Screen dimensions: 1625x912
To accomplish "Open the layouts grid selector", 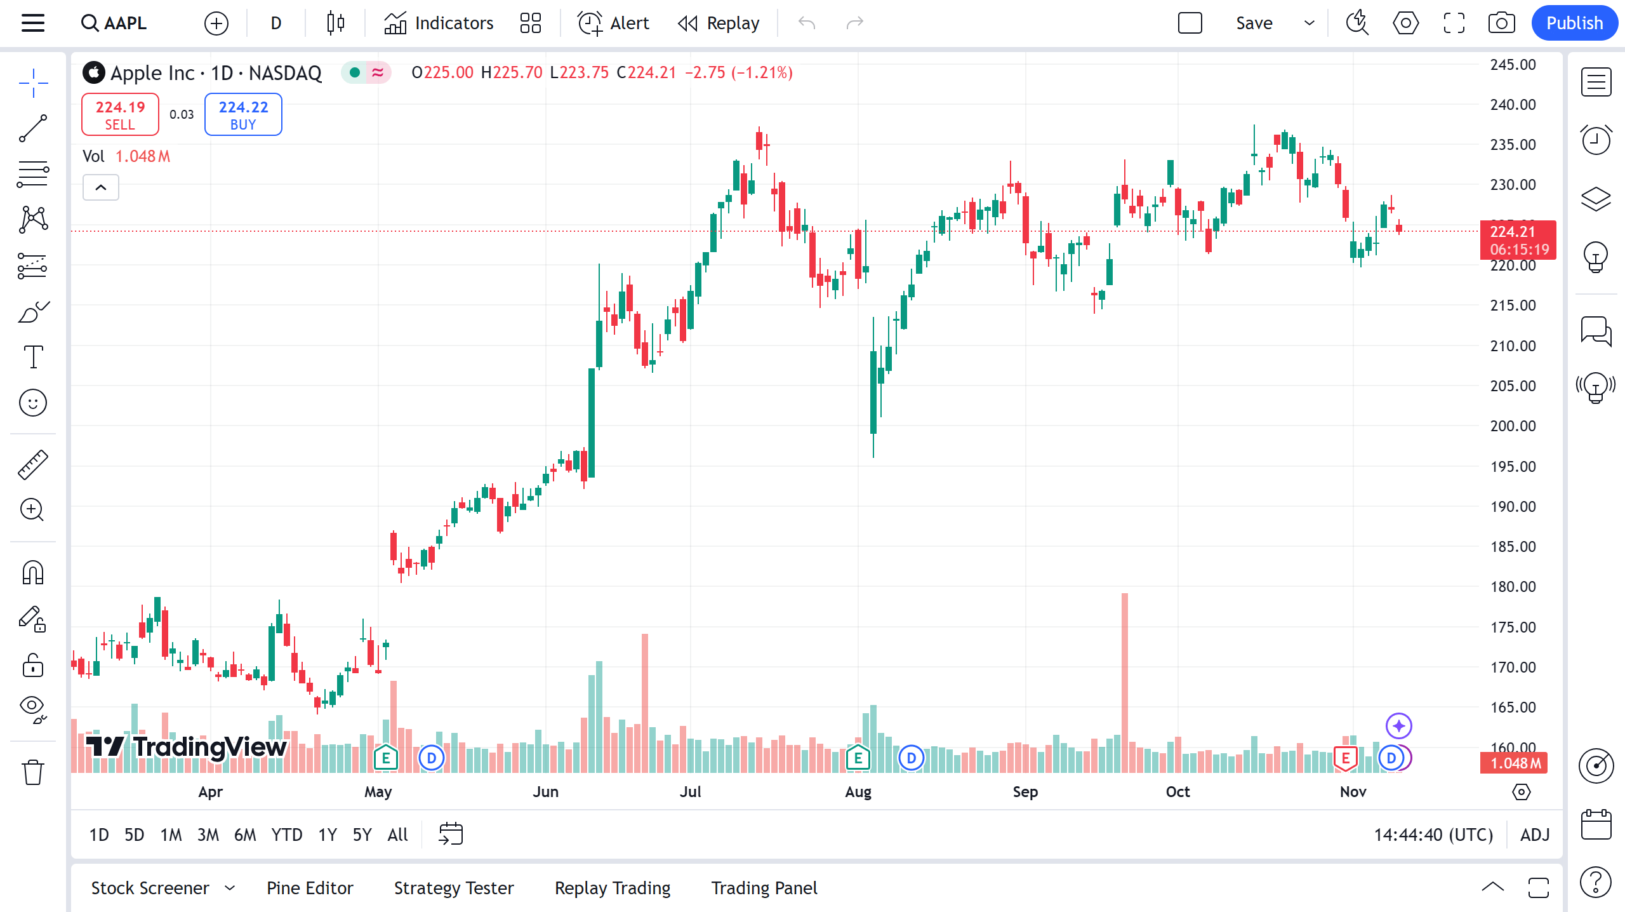I will click(x=530, y=23).
